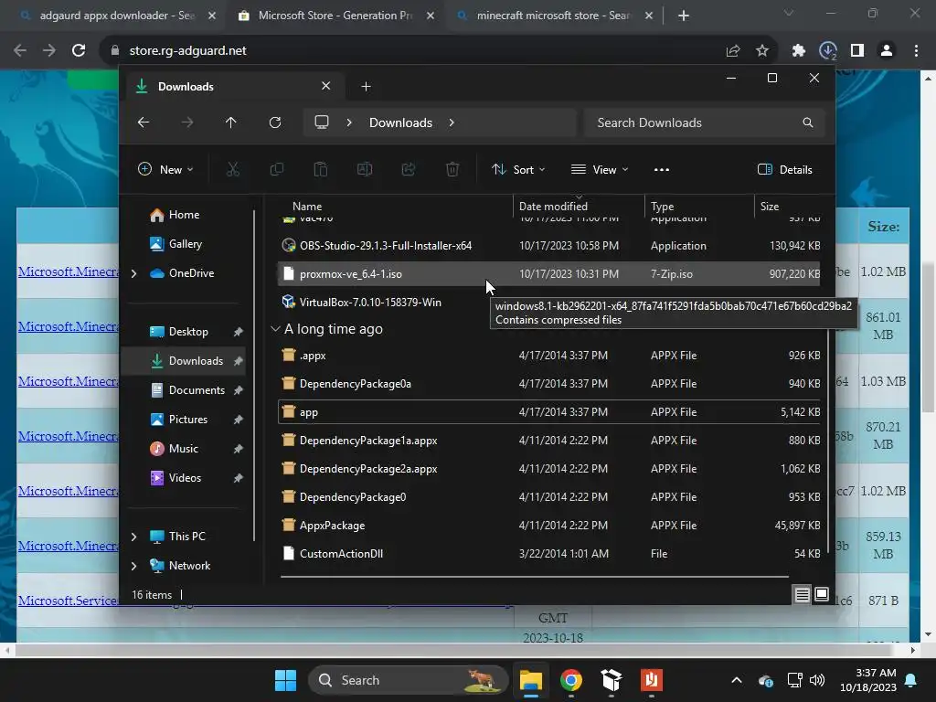Refresh the Downloads folder view
Viewport: 936px width, 702px height.
coord(274,122)
